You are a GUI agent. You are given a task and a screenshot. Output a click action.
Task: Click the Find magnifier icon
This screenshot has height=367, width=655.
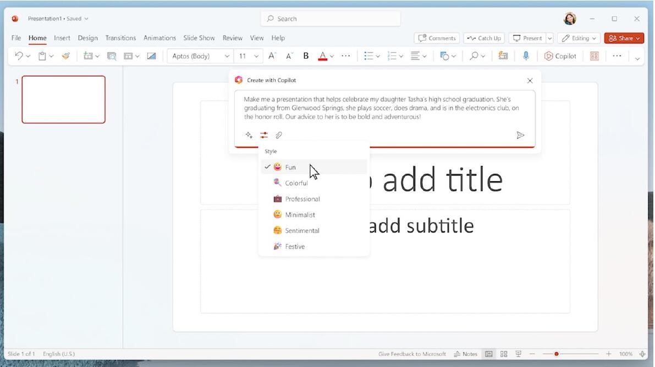pyautogui.click(x=474, y=56)
